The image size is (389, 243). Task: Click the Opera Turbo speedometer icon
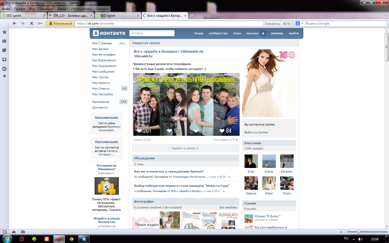[23, 232]
